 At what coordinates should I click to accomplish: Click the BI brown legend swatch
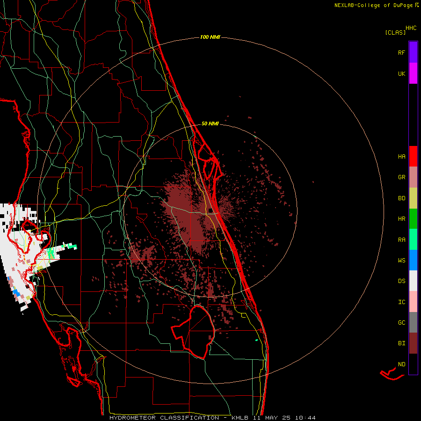tap(413, 343)
